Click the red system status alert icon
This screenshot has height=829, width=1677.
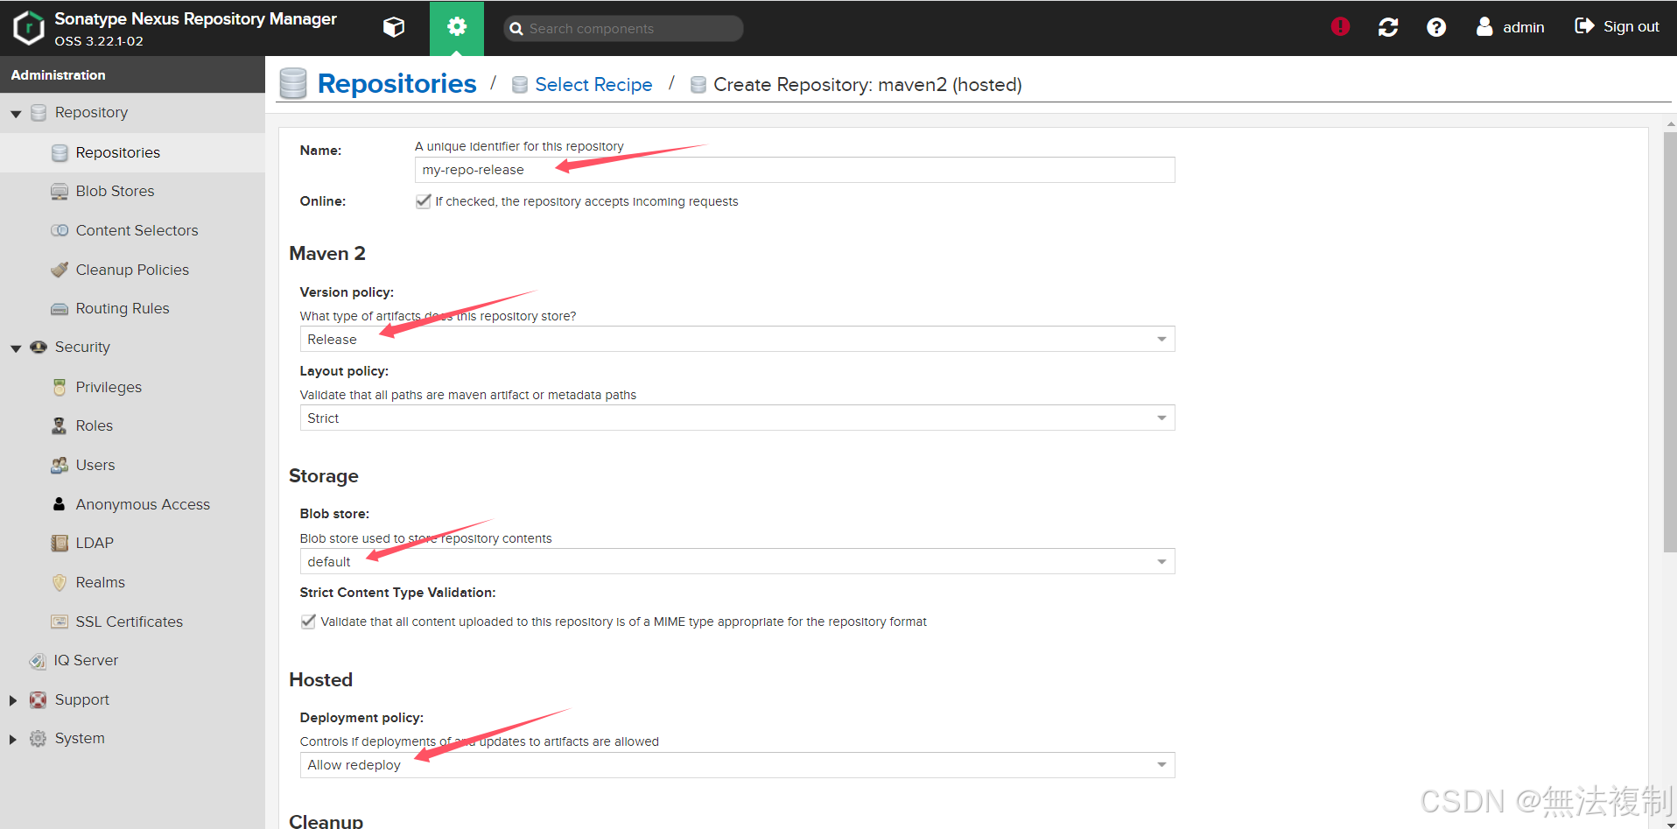(x=1340, y=27)
